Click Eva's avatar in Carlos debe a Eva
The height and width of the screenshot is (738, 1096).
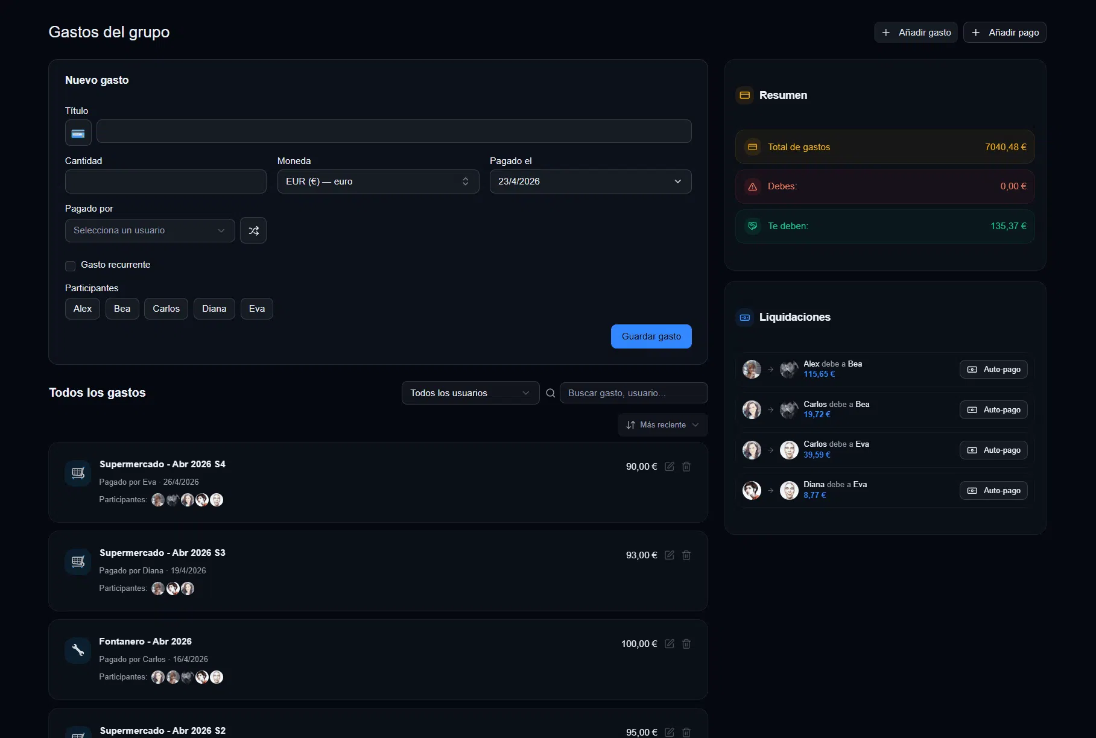(789, 450)
